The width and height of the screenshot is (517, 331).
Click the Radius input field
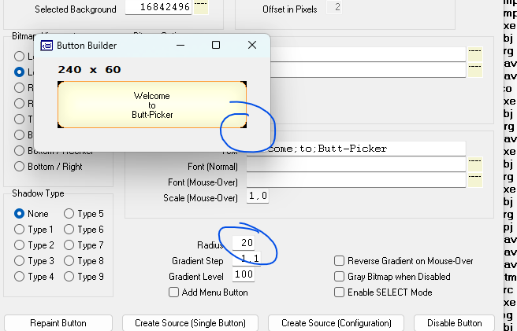pos(244,243)
